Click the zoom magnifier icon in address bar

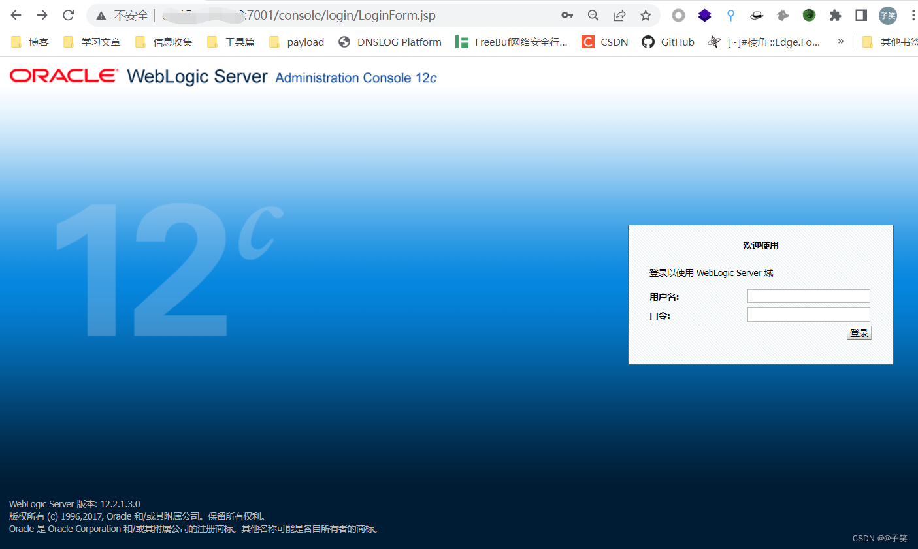pos(593,14)
